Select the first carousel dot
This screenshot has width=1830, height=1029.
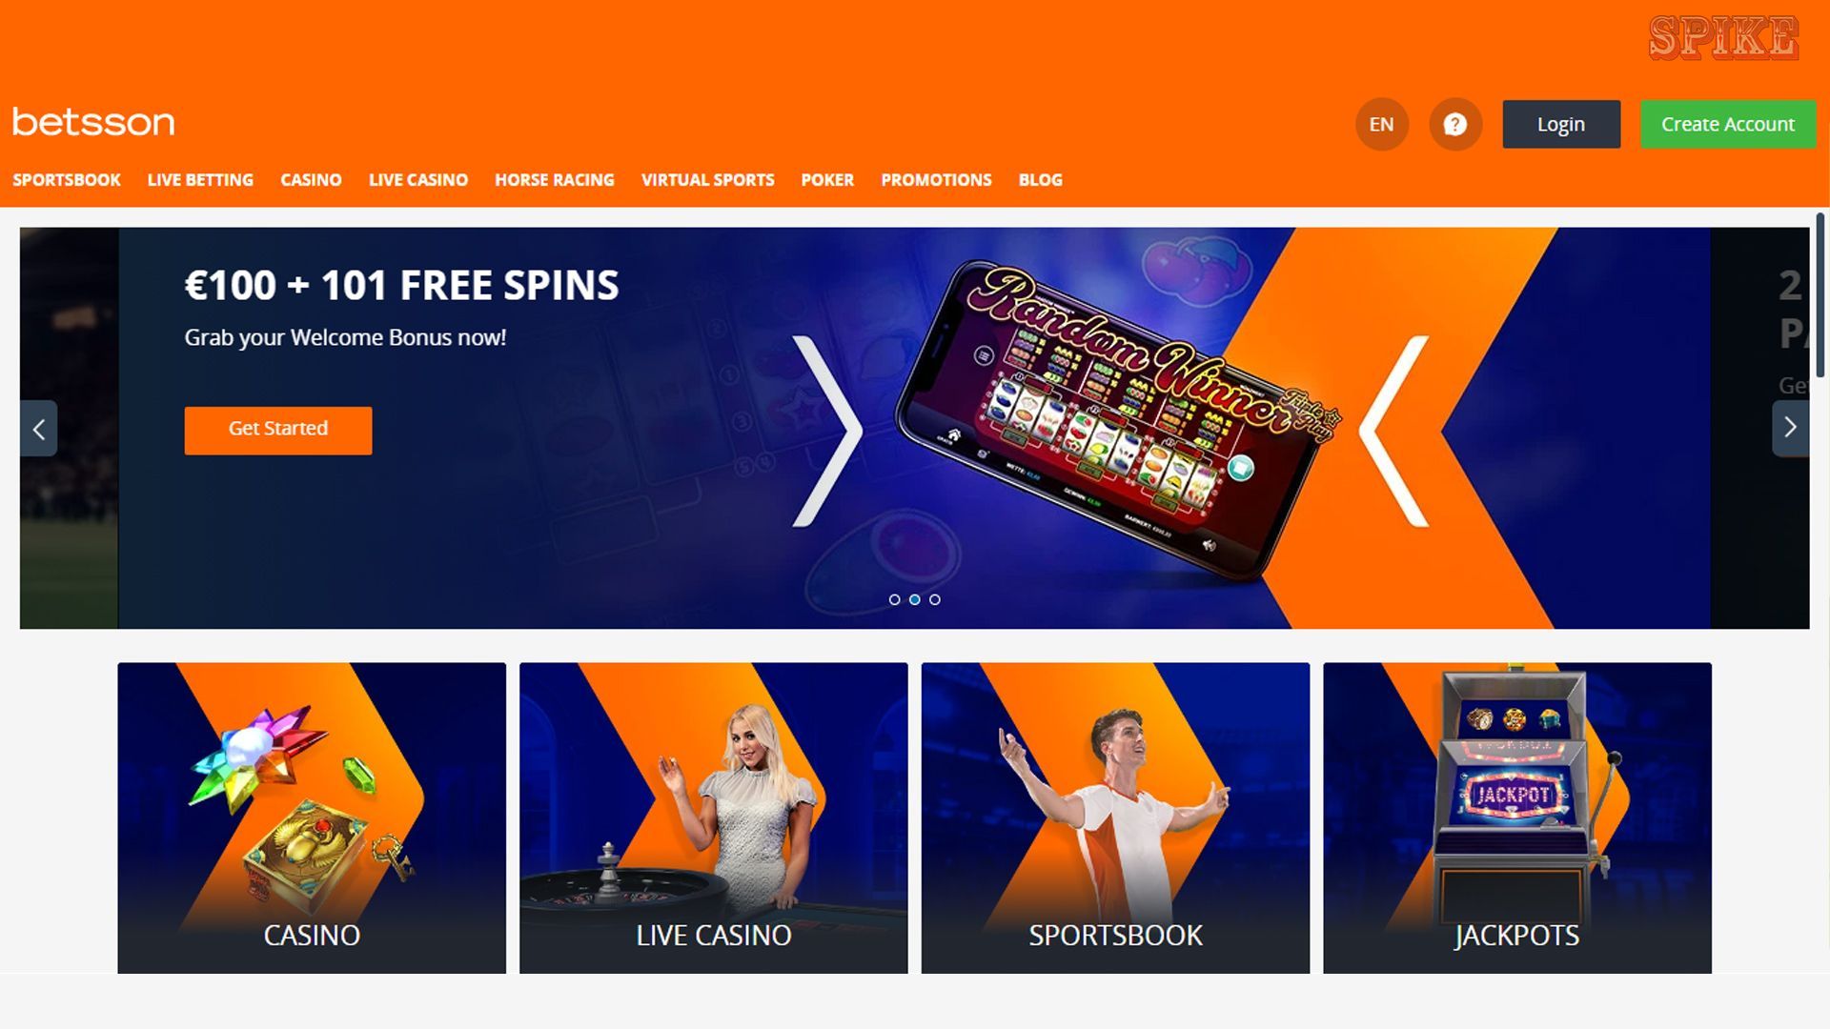click(894, 599)
